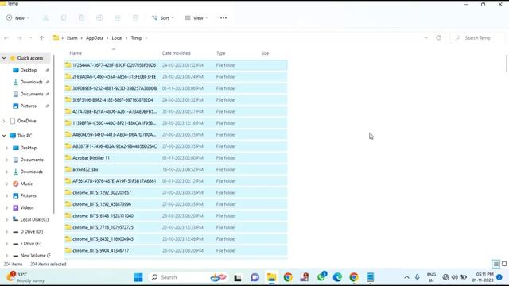The height and width of the screenshot is (286, 509).
Task: Sort by the Name column header
Action: (76, 53)
